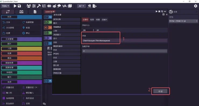Select the components tab in left panel

8,12
